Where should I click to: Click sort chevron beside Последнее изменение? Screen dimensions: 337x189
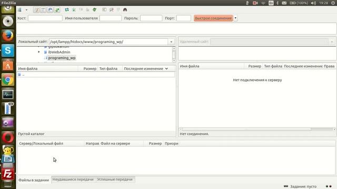166,69
